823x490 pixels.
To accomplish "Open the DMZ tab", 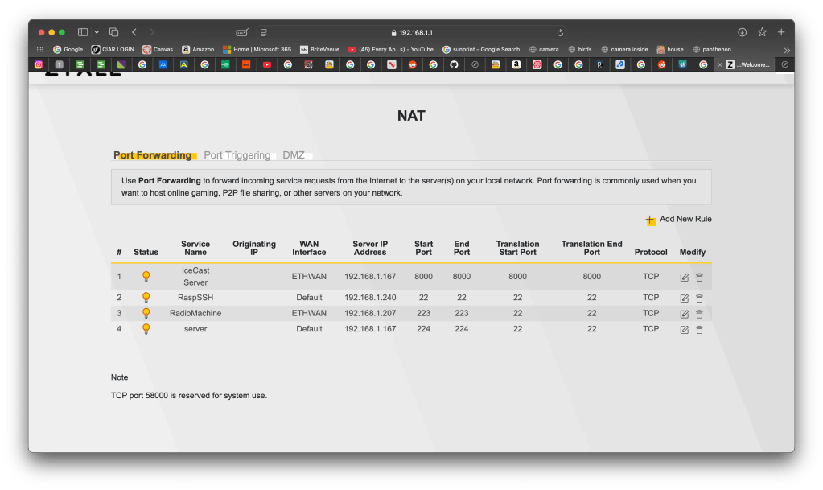I will (x=294, y=155).
